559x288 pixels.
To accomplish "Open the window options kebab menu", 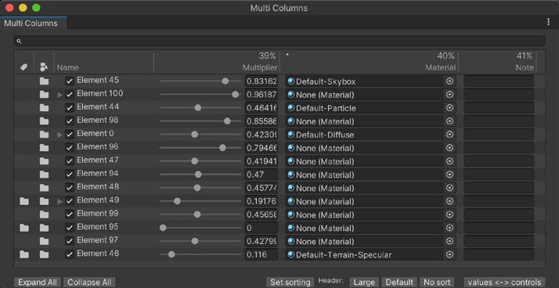I will [548, 22].
